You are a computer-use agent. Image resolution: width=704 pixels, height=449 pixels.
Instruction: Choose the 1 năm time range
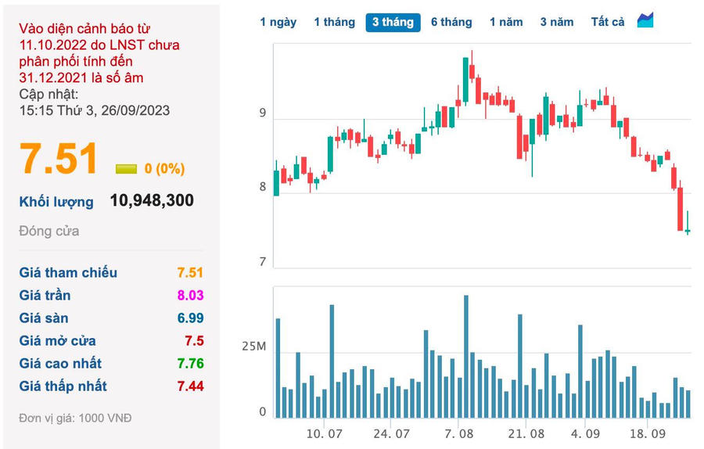click(506, 22)
